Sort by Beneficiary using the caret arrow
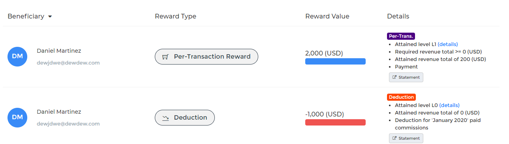 pyautogui.click(x=50, y=17)
